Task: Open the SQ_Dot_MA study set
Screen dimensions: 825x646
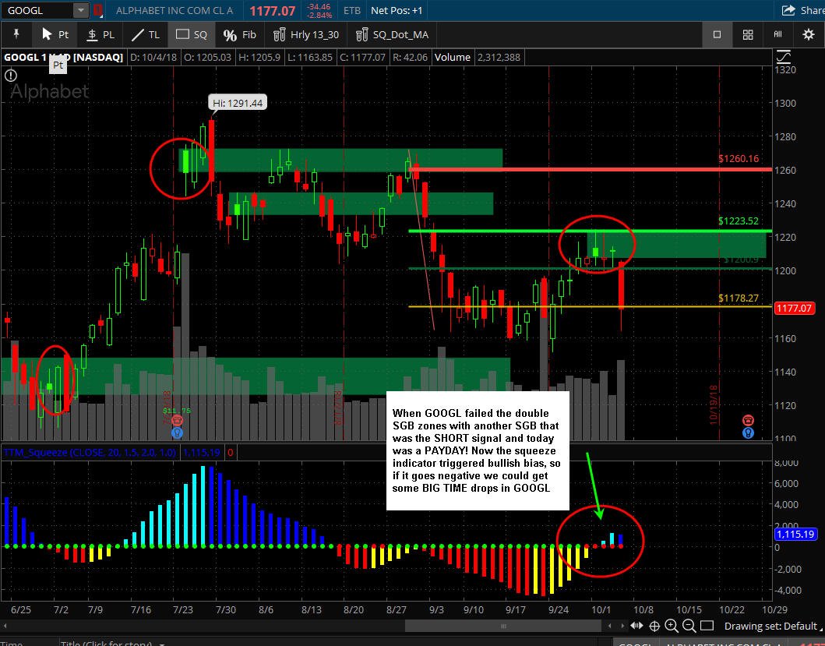Action: [392, 34]
